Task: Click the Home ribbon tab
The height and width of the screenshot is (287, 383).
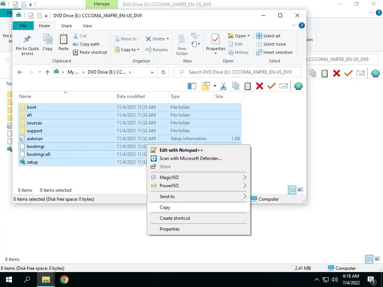Action: click(x=45, y=26)
